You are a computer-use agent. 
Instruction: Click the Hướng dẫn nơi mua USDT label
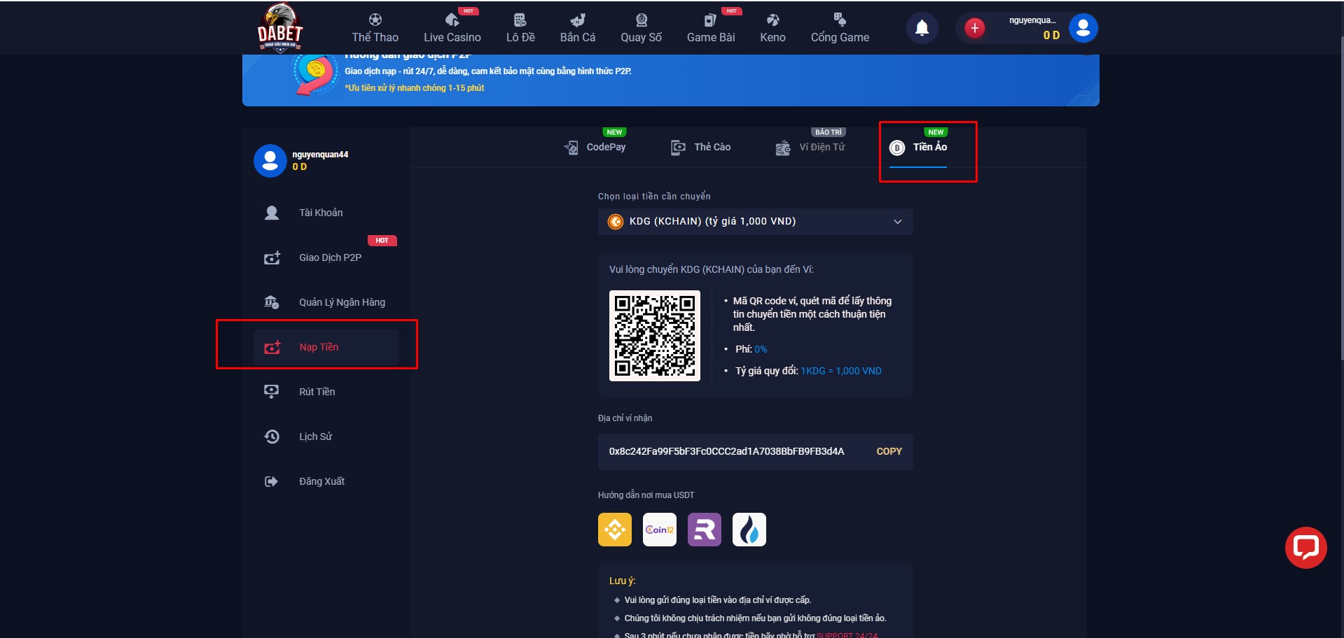tap(646, 495)
